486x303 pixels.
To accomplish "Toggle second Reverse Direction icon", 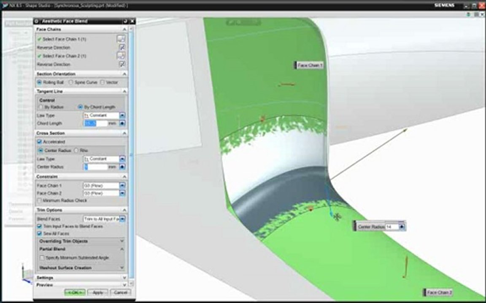I will (122, 64).
